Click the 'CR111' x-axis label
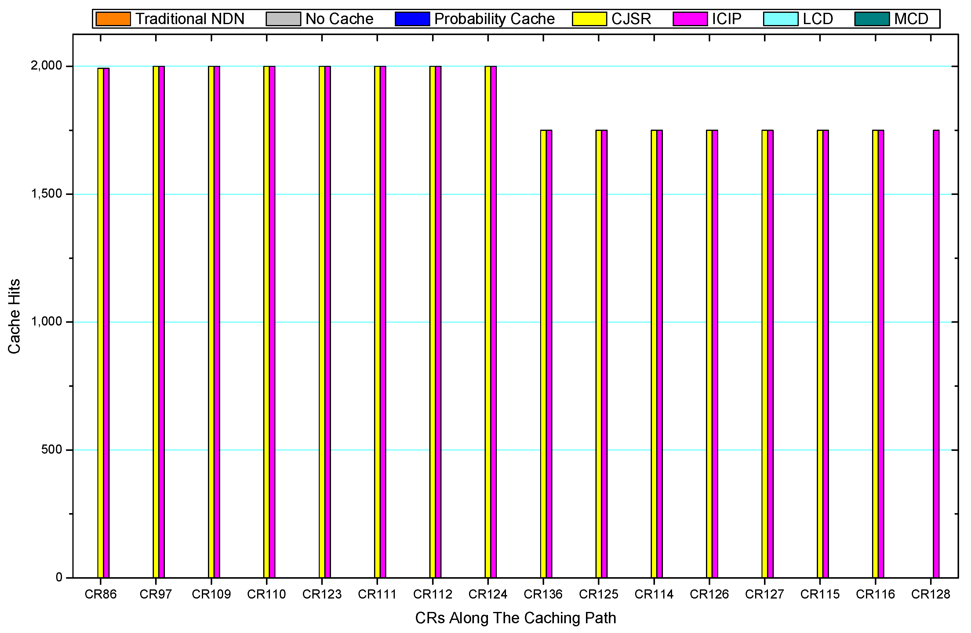The height and width of the screenshot is (633, 971). pyautogui.click(x=377, y=594)
